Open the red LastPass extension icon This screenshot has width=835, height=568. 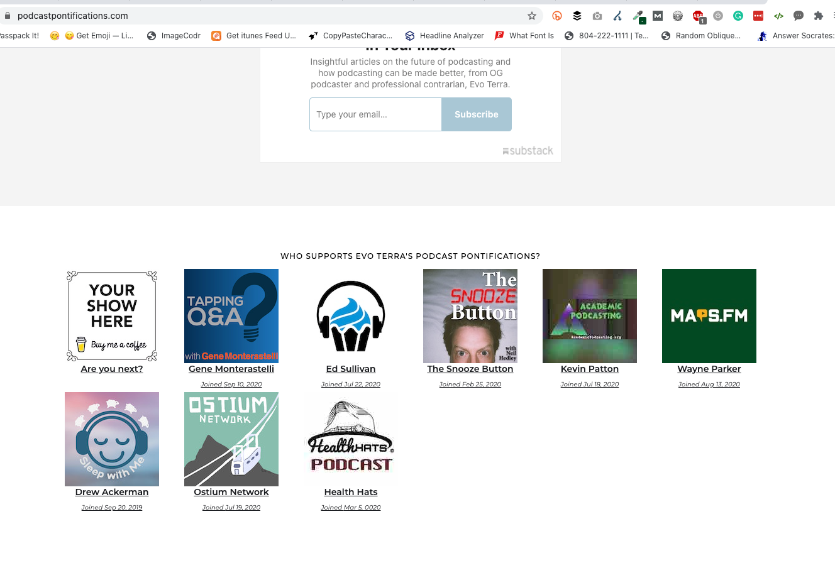coord(758,16)
